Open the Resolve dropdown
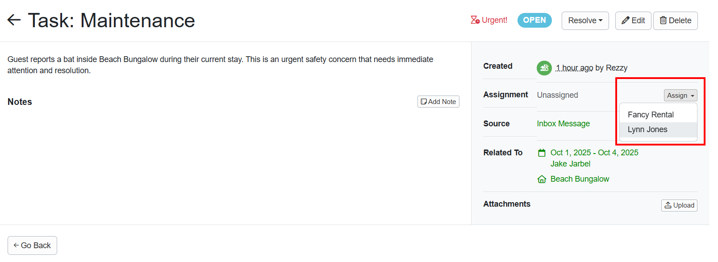Viewport: 718px width, 262px height. [x=585, y=20]
